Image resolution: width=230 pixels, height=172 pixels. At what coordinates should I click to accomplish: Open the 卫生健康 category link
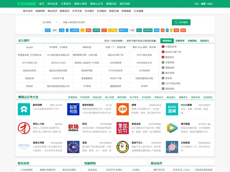(138, 11)
